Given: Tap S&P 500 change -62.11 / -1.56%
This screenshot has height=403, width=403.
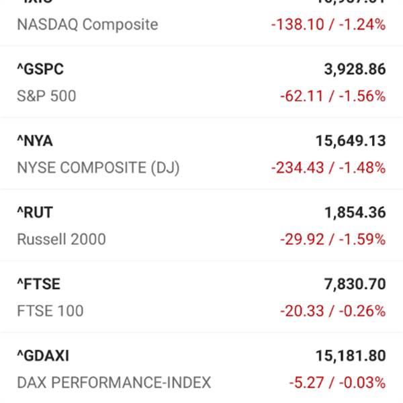Looking at the screenshot, I should (333, 96).
